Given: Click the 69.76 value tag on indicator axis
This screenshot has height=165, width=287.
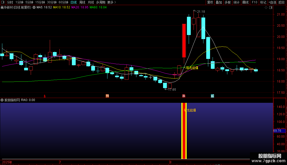Looking at the screenshot, I should [279, 131].
